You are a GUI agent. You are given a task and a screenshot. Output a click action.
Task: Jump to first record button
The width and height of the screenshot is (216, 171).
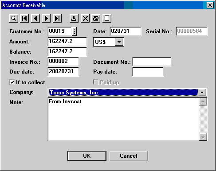[x=24, y=19]
